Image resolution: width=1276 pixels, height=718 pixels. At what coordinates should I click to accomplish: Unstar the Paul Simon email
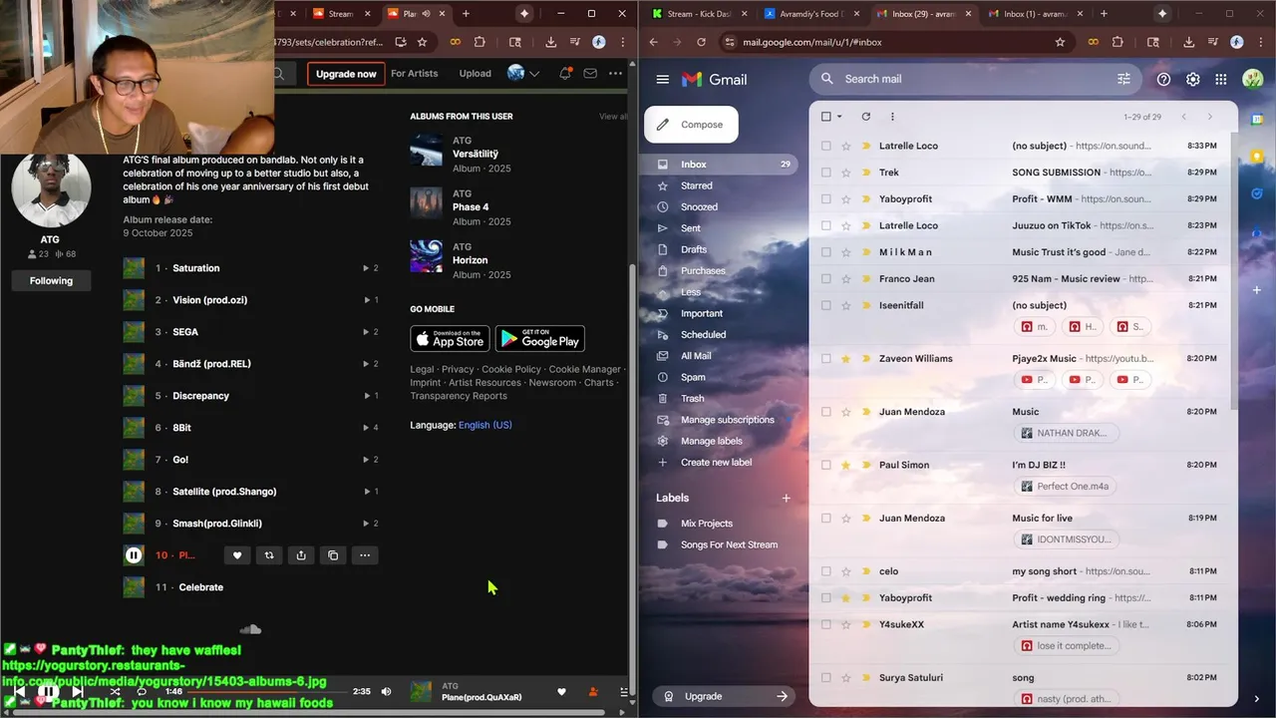point(846,465)
